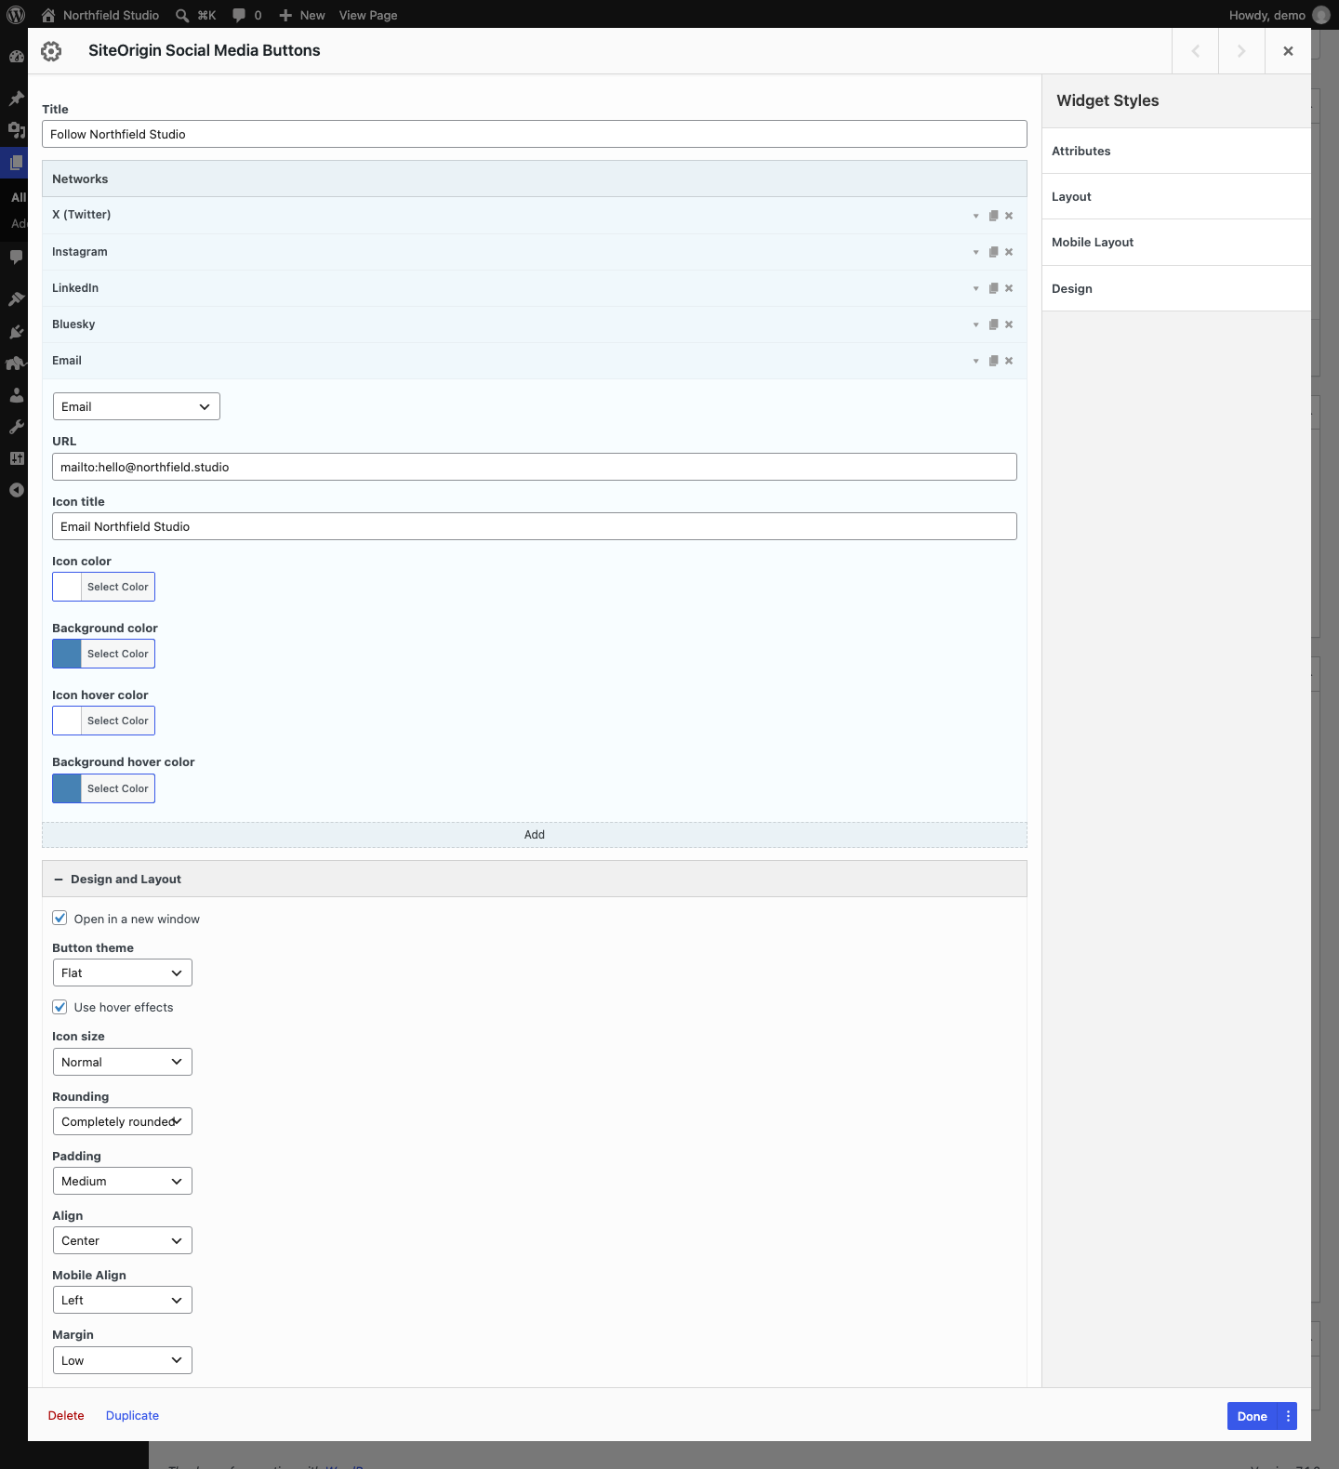Duplicate the Instagram network row
This screenshot has height=1469, width=1339.
coord(993,252)
